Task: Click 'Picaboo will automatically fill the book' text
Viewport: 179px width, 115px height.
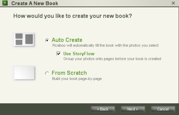Action: pos(105,45)
